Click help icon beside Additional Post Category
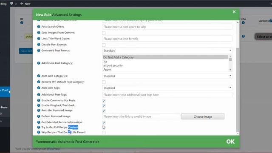The width and height of the screenshot is (272, 153). point(39,63)
